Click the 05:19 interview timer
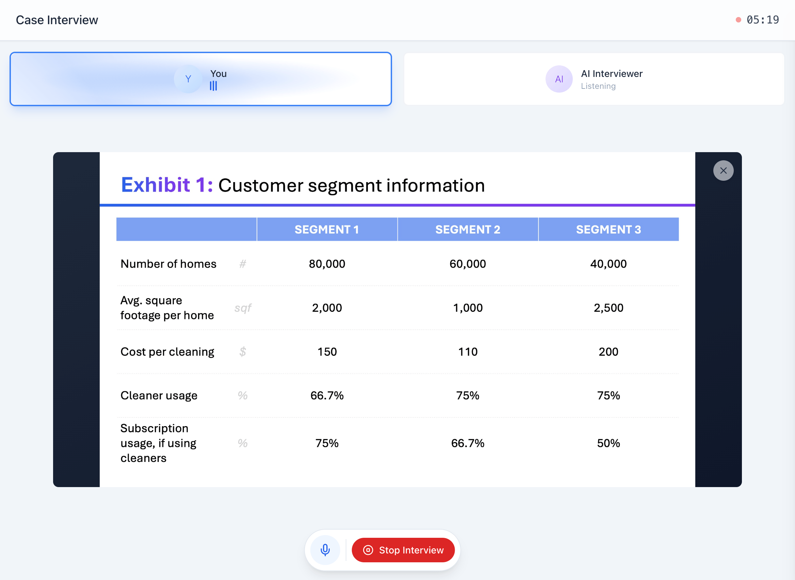This screenshot has width=795, height=580. [762, 20]
